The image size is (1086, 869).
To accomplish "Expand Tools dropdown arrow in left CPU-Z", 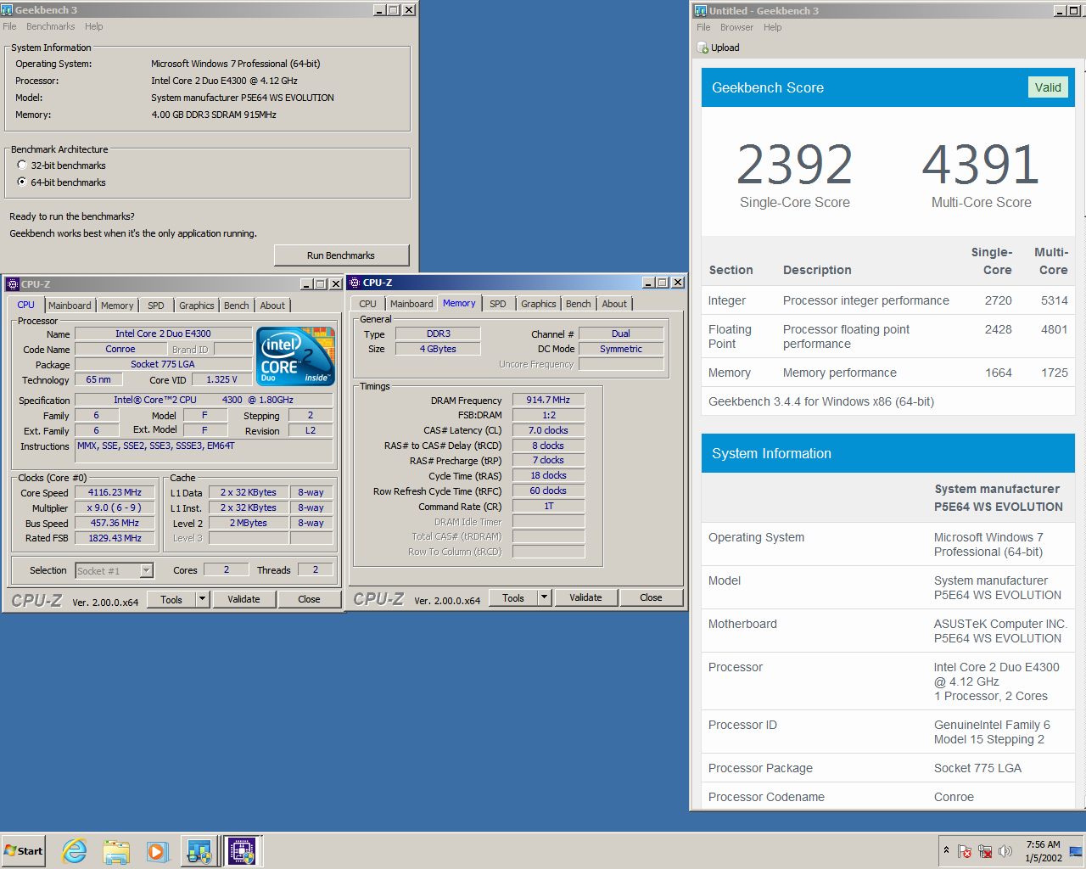I will pos(203,599).
